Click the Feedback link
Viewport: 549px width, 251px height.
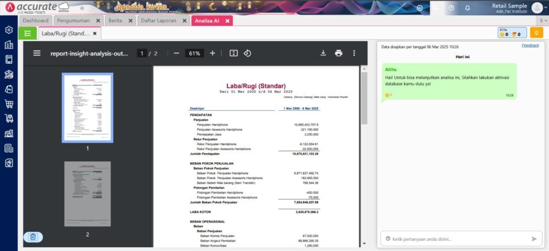coord(530,45)
